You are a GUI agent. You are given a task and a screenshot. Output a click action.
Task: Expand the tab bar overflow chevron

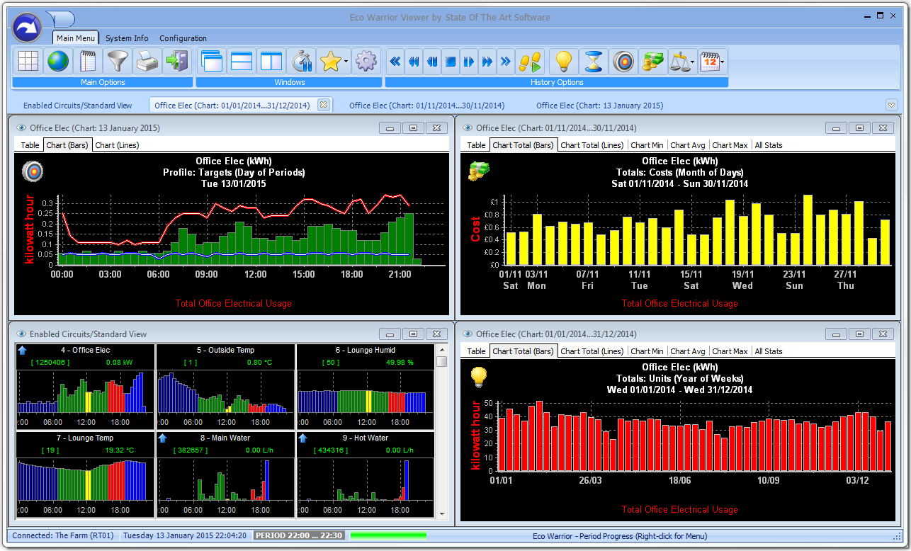tap(891, 104)
